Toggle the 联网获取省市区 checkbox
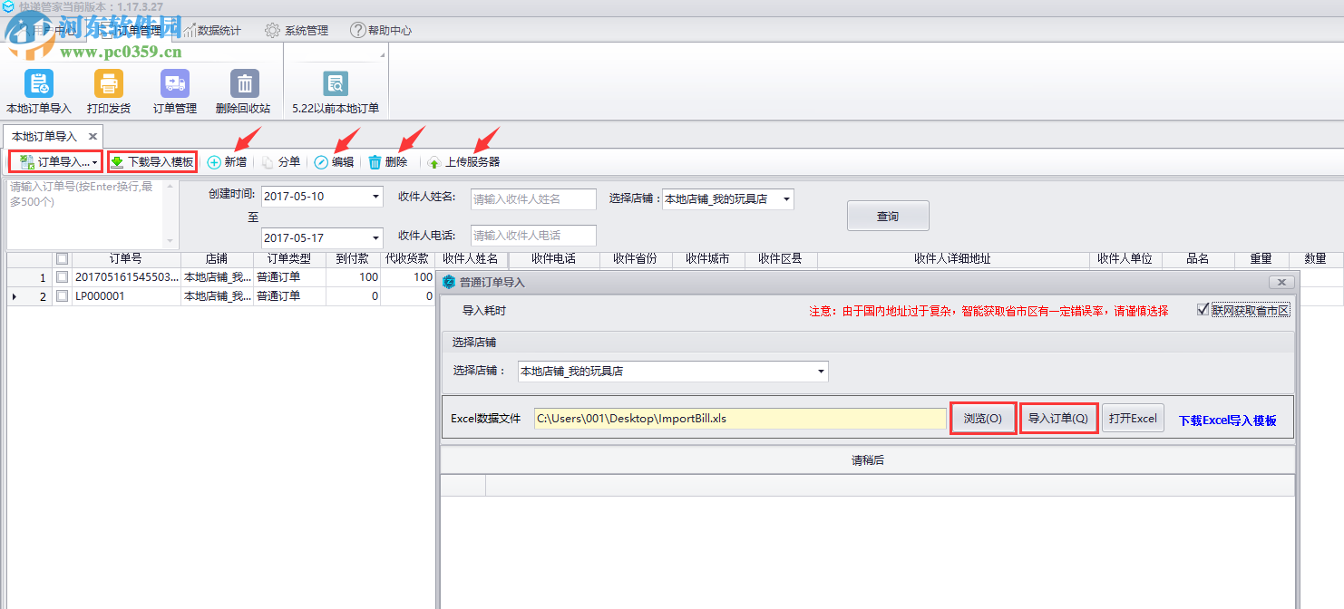This screenshot has width=1344, height=609. 1203,309
